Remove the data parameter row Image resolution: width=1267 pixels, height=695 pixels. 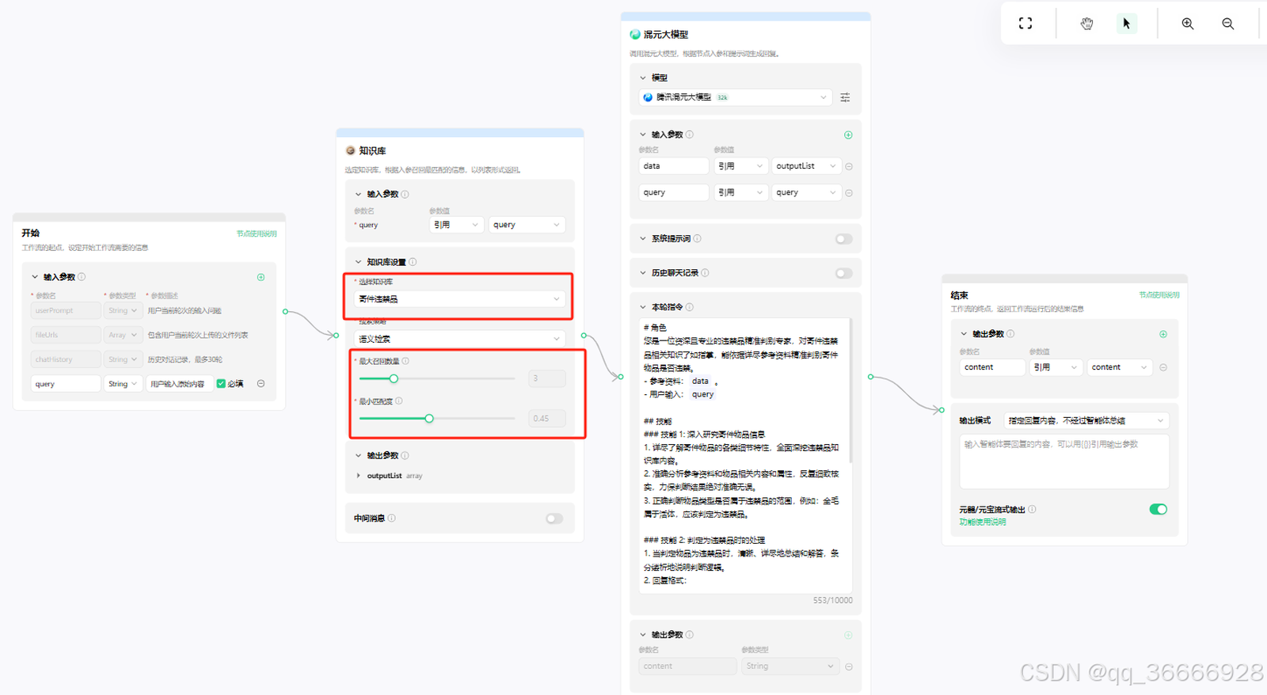point(849,166)
